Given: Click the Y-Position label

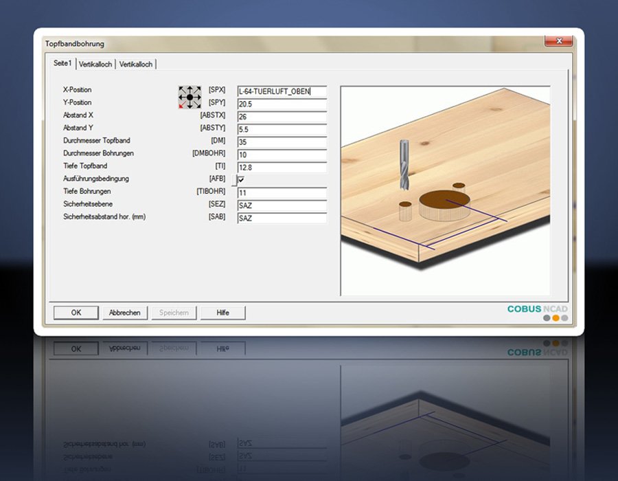Looking at the screenshot, I should click(77, 102).
